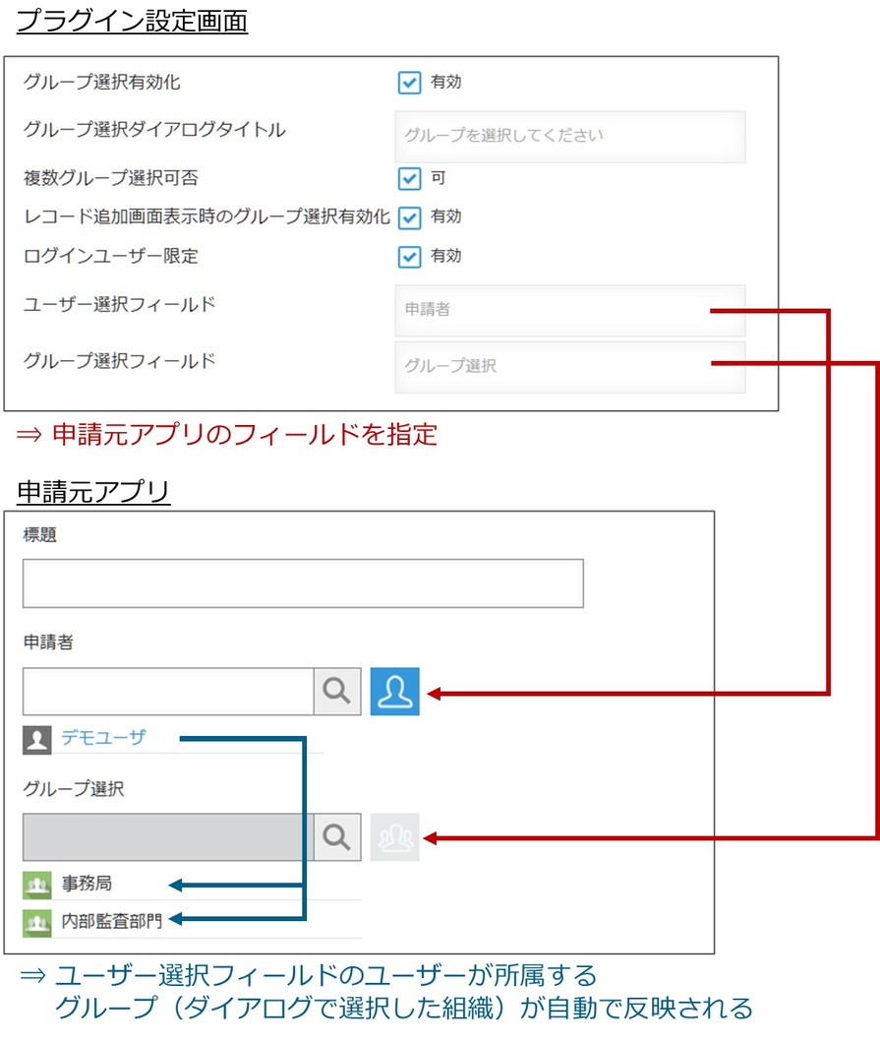Toggle the グループ選択有効化 checkbox
The image size is (880, 1043).
tap(409, 83)
